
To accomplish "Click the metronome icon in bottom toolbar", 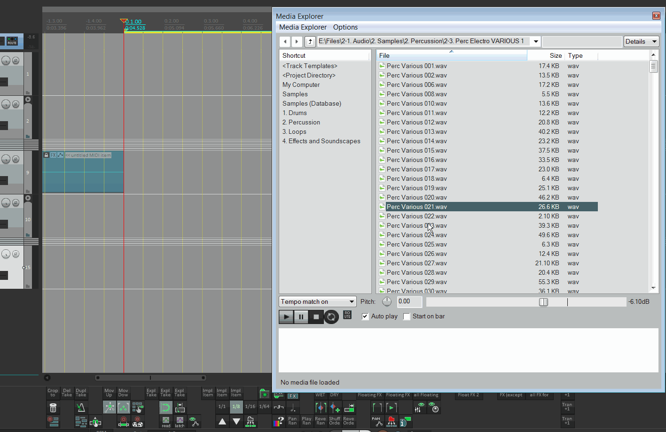I will point(81,408).
